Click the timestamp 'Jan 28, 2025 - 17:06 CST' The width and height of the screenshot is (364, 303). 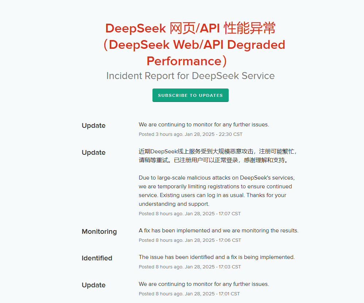pos(213,240)
